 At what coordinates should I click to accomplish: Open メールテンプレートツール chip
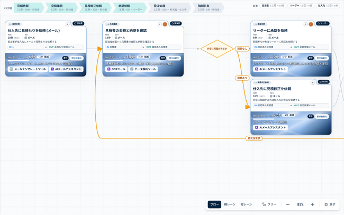(x=28, y=69)
